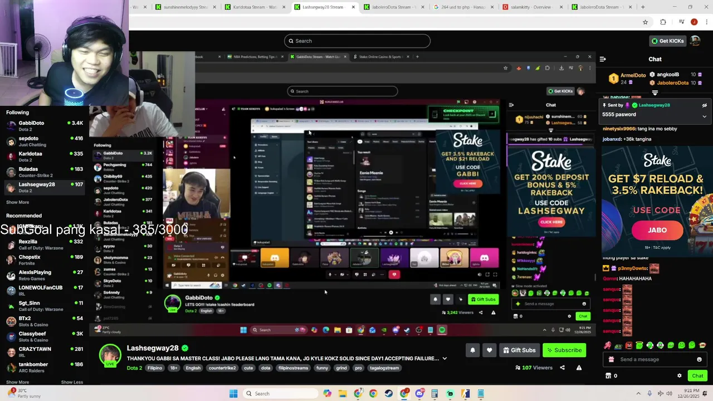Image resolution: width=713 pixels, height=401 pixels.
Task: Open the Lashsegway28 streamer avatar
Action: (110, 355)
